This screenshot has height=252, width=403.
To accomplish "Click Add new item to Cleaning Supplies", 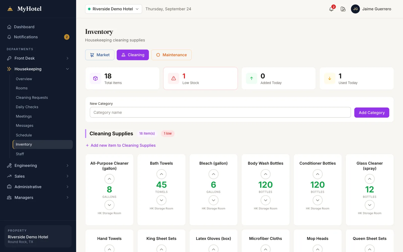I will pos(121,145).
